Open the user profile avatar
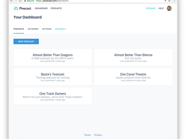This screenshot has height=139, width=186. (x=169, y=8)
